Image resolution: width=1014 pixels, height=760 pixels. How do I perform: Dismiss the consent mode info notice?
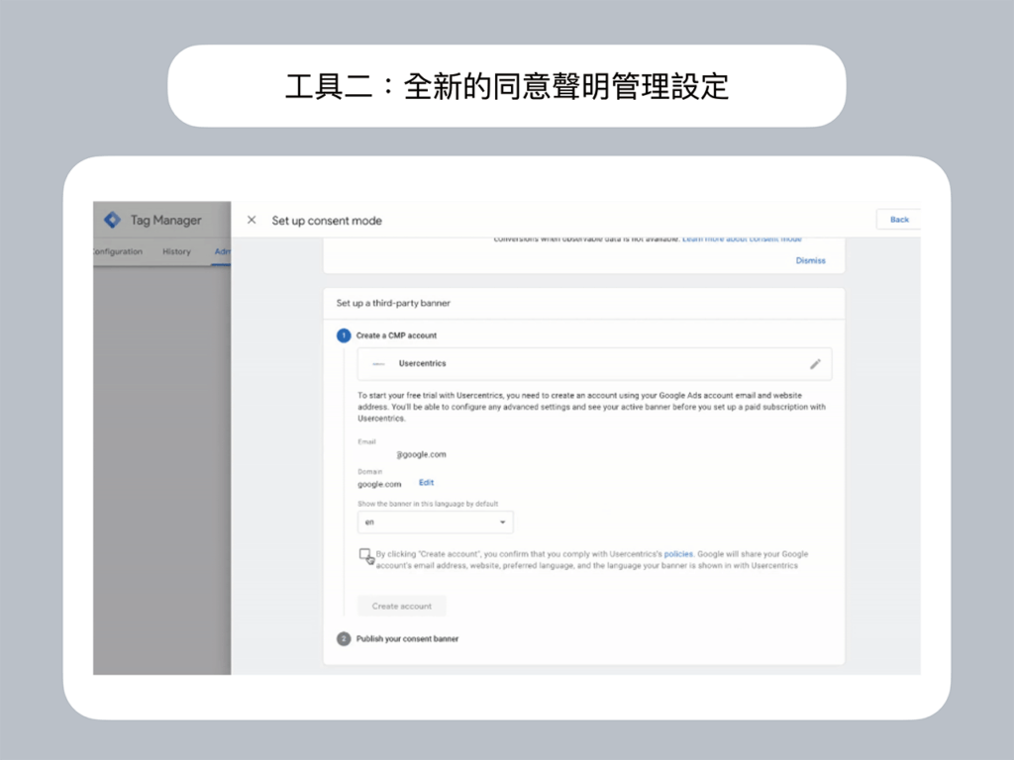(810, 260)
